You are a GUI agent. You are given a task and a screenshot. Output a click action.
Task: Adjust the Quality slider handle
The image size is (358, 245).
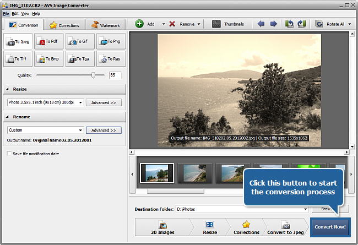tap(93, 75)
